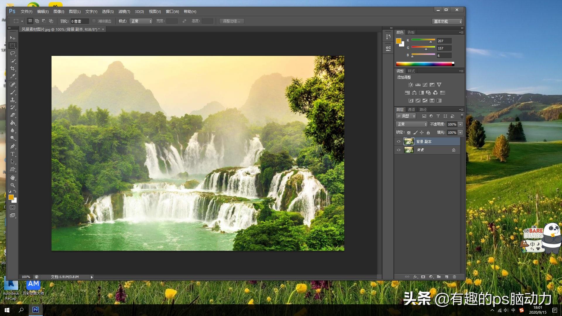The height and width of the screenshot is (316, 562).
Task: Switch to the 通道 tab
Action: (x=411, y=109)
